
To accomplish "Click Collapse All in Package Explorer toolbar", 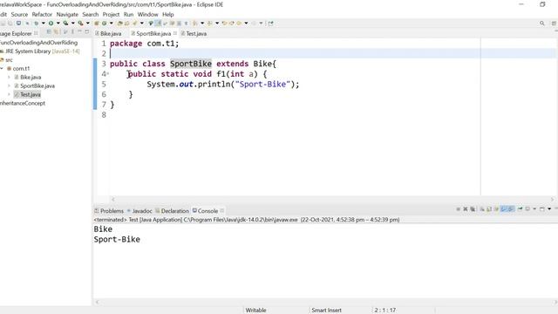I will click(49, 32).
